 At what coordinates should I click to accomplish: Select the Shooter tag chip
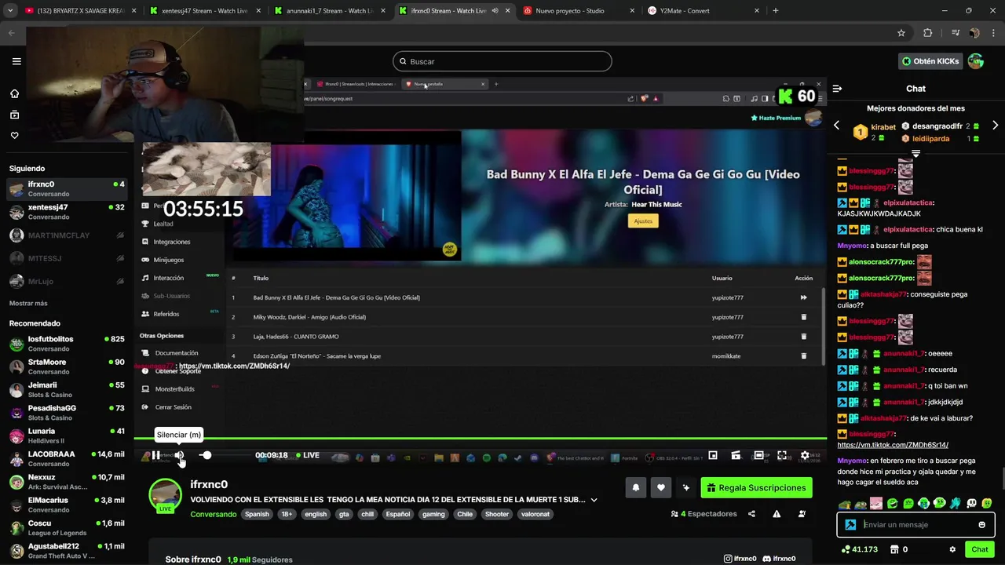[x=496, y=514]
